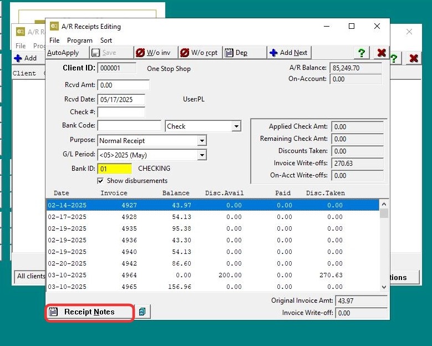Select invoice 4935 row

[x=213, y=228]
